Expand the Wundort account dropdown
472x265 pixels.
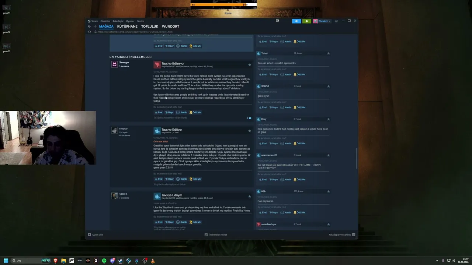[x=324, y=21]
